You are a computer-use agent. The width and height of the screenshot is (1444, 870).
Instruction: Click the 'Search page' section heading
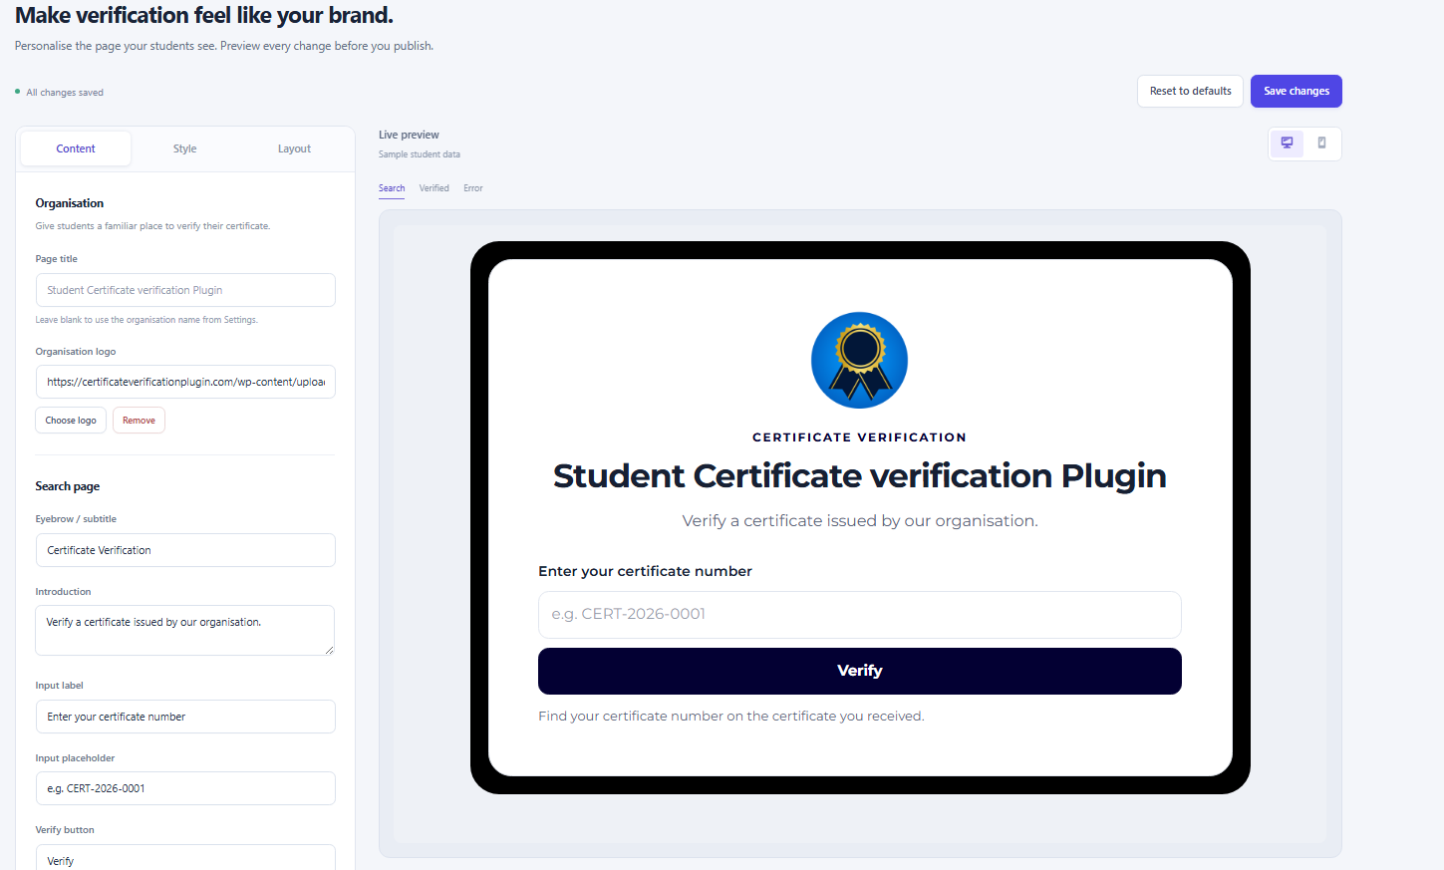pos(68,486)
